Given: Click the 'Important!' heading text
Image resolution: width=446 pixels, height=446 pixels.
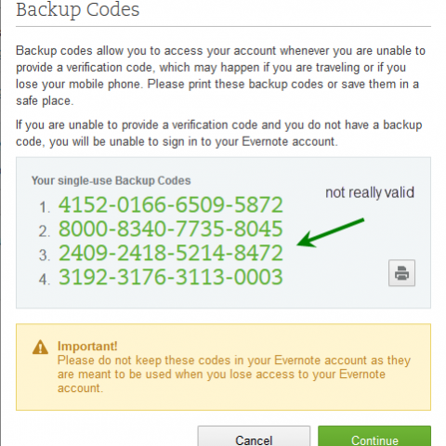Looking at the screenshot, I should (87, 346).
